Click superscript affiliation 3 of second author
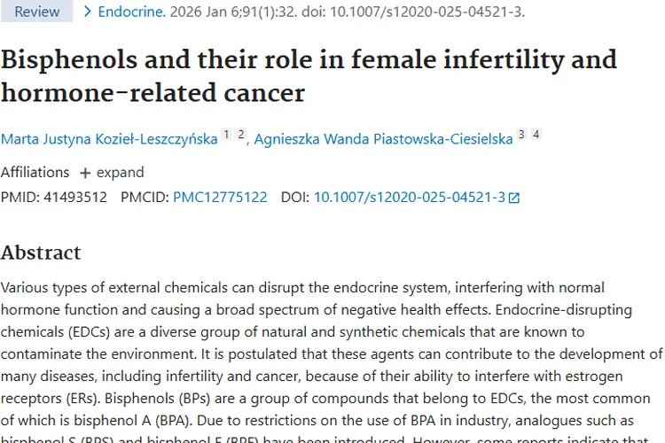Viewport: 665px width, 443px height. pyautogui.click(x=521, y=135)
